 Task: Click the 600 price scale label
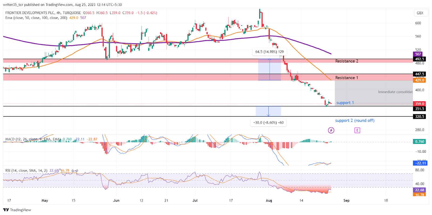[x=418, y=23]
